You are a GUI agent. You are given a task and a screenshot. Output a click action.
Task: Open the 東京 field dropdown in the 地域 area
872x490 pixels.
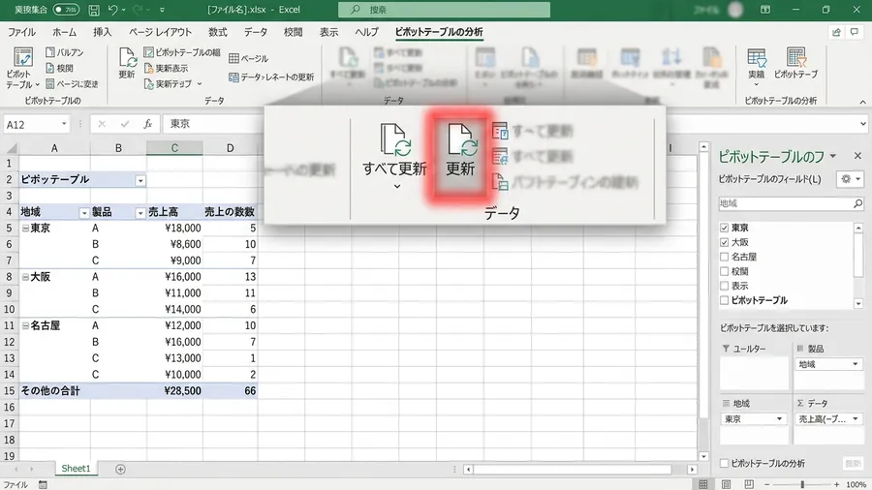[779, 419]
